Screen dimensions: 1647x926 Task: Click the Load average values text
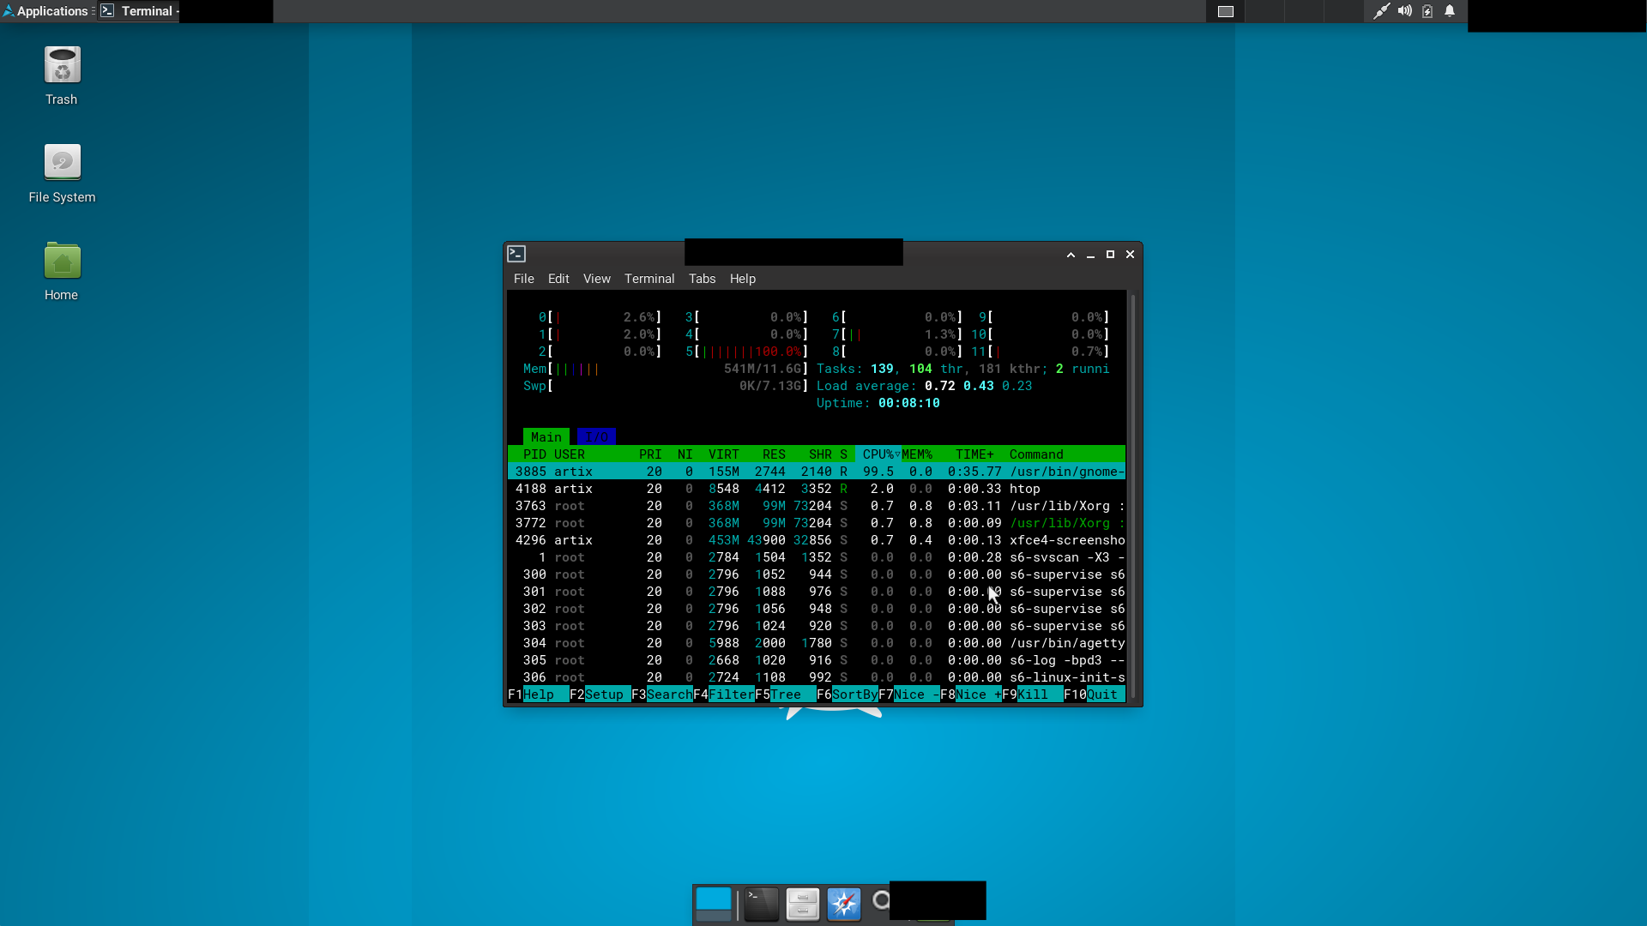[x=979, y=386]
